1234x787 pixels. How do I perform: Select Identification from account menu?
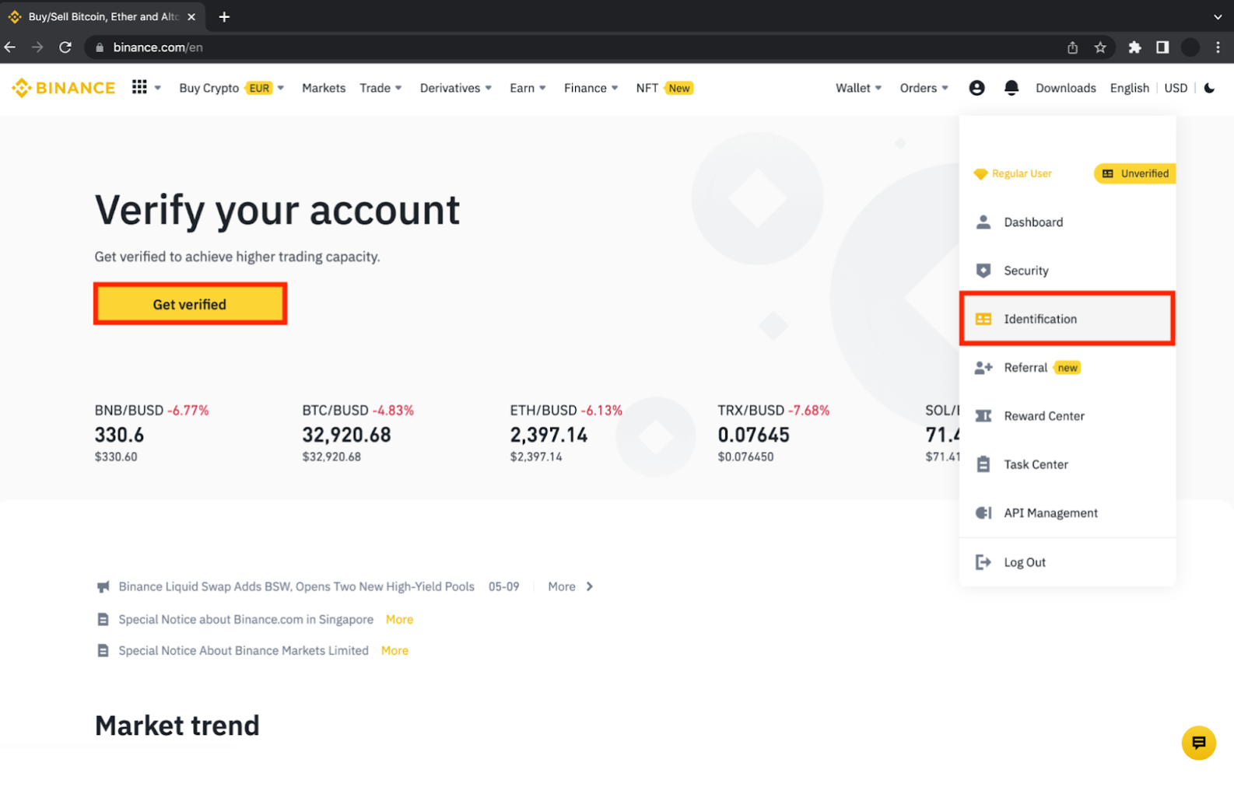(x=1067, y=319)
